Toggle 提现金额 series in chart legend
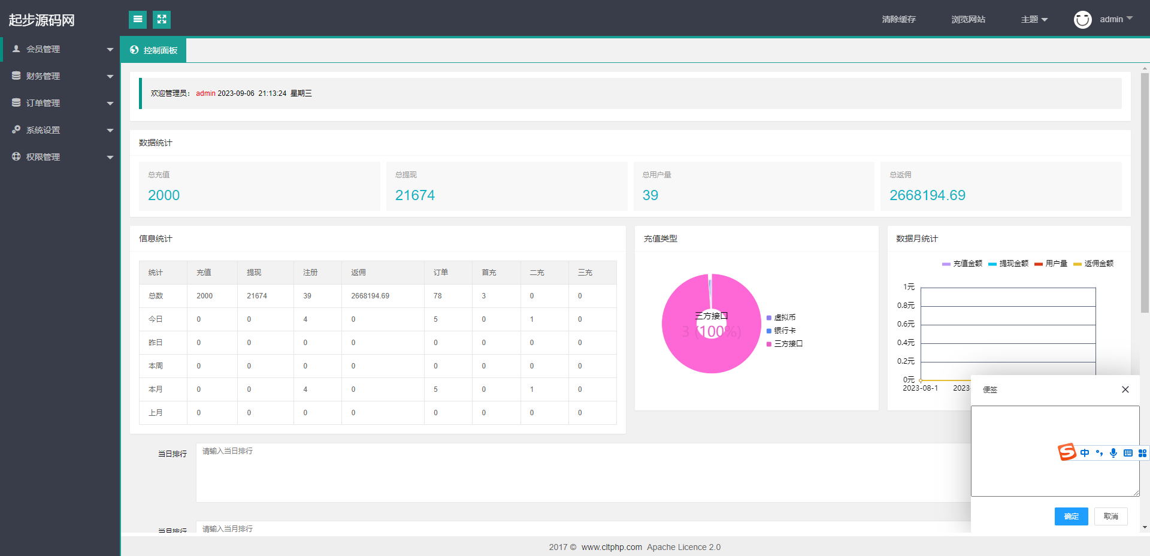Image resolution: width=1150 pixels, height=556 pixels. coord(1008,264)
